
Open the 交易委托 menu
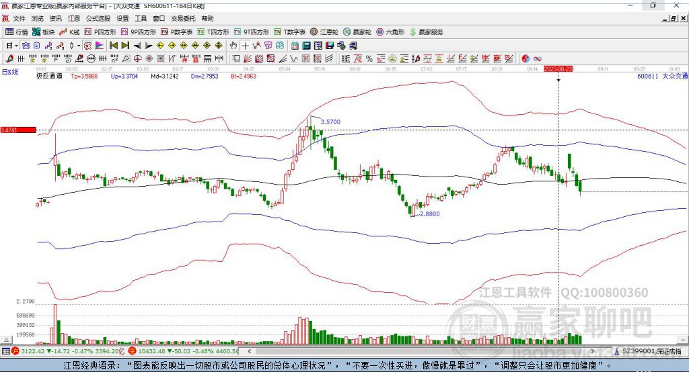[x=183, y=18]
